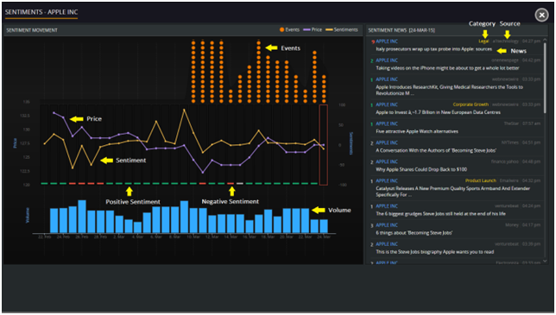Click the scroll-down arrow of the news list

pos(545,261)
